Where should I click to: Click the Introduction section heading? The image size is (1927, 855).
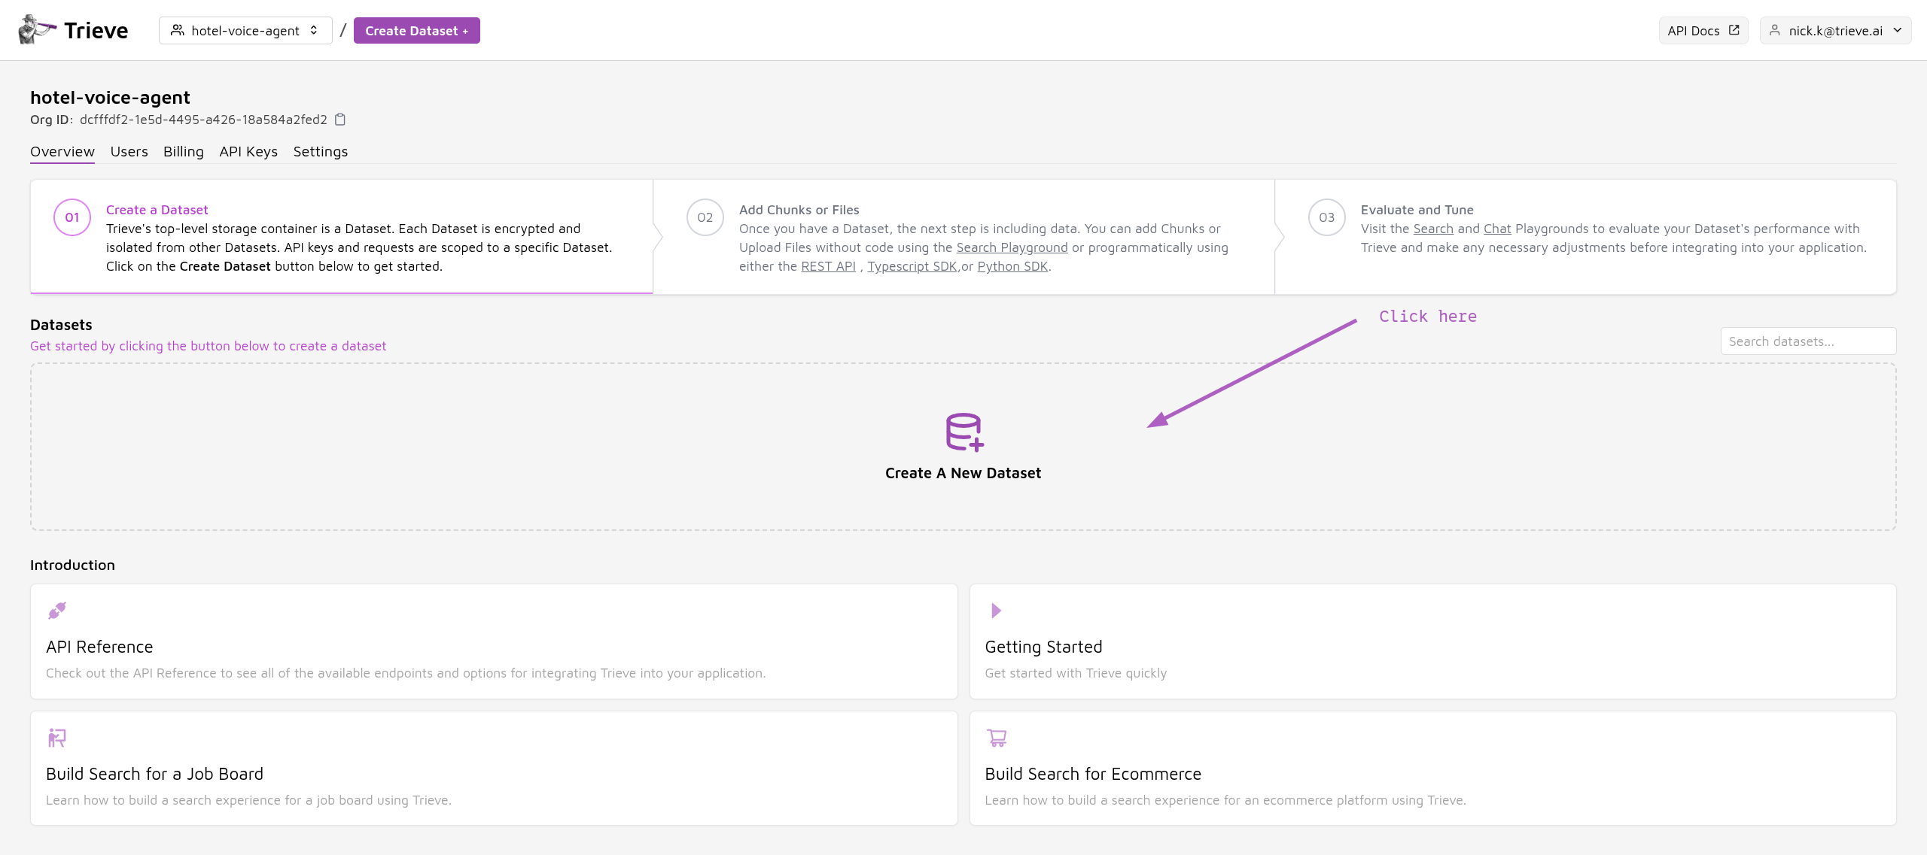coord(72,565)
